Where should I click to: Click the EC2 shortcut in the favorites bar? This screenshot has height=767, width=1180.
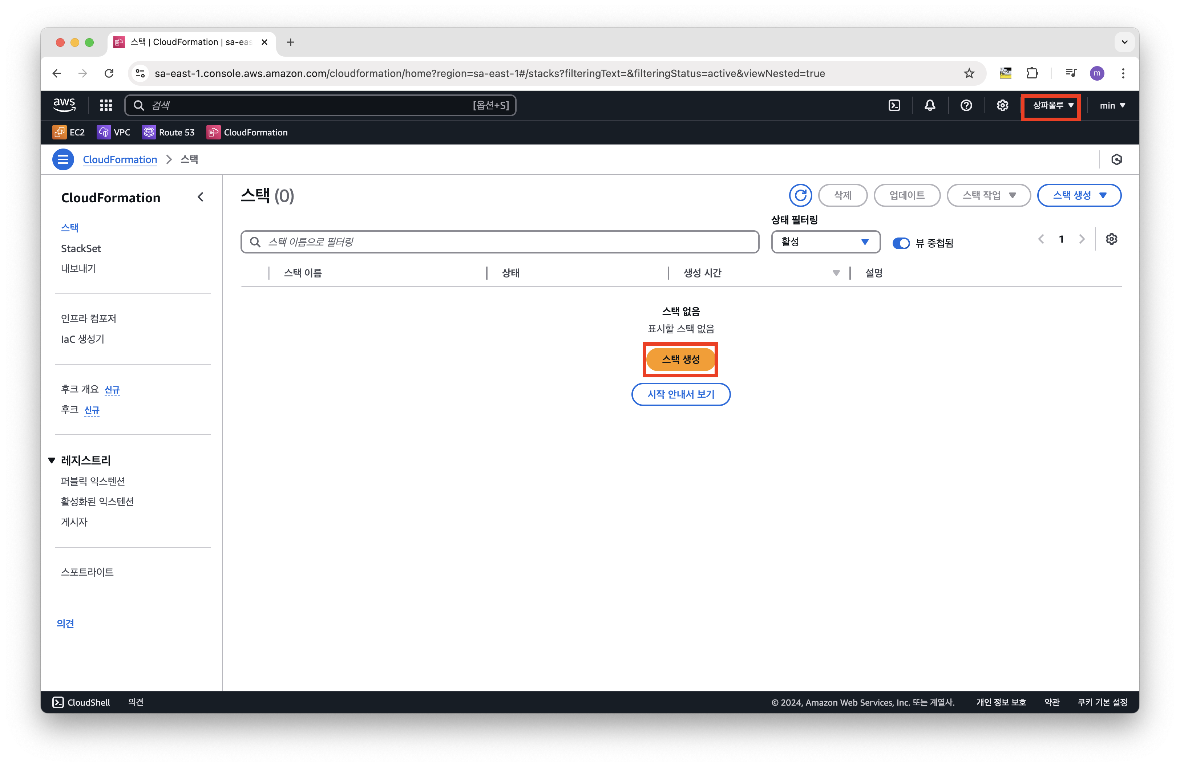[69, 132]
